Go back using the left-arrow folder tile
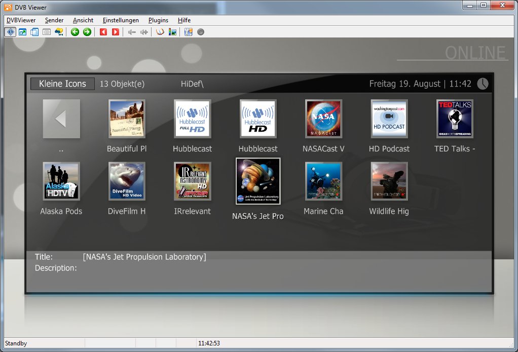Viewport: 518px width, 352px height. click(61, 119)
